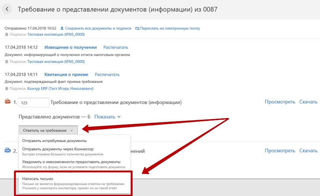Image resolution: width=320 pixels, height=196 pixels.
Task: Choose 'Отправить документы через Коннектор'
Action: point(58,149)
